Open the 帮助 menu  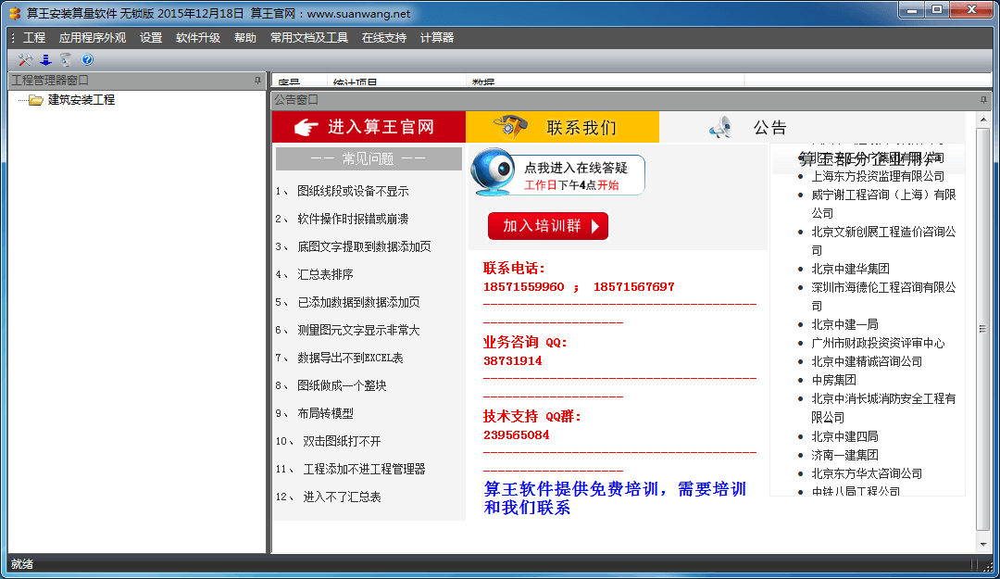(244, 38)
